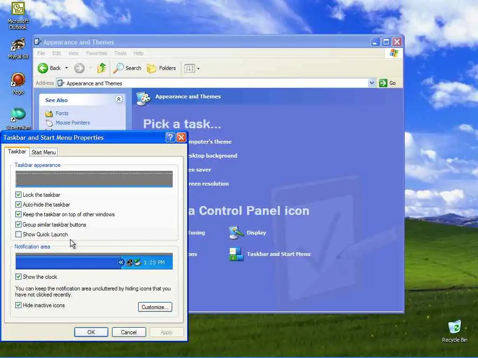Viewport: 478px width, 358px height.
Task: Click the green Back arrow icon
Action: (x=42, y=68)
